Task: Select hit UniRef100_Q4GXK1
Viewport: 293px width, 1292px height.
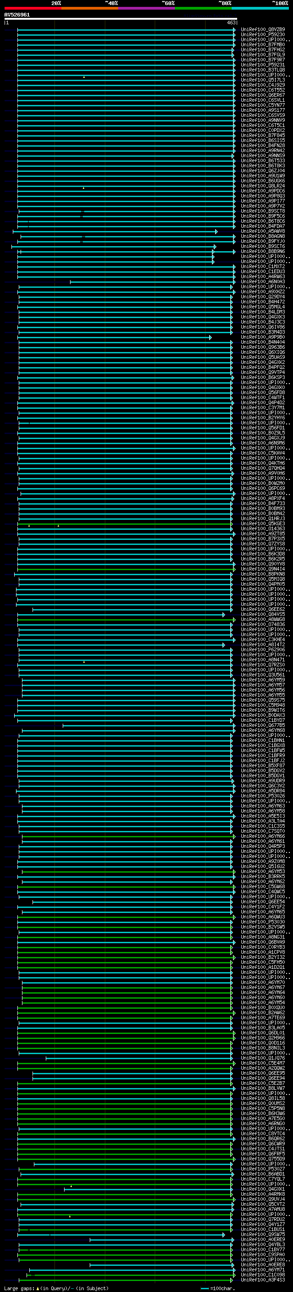Action: tap(262, 1189)
